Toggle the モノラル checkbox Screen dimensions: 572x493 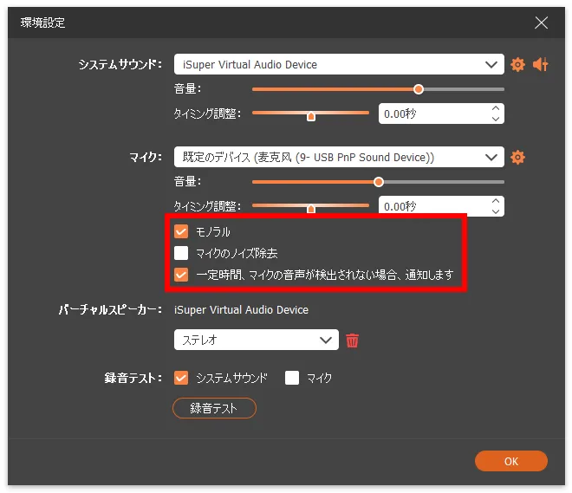(181, 231)
